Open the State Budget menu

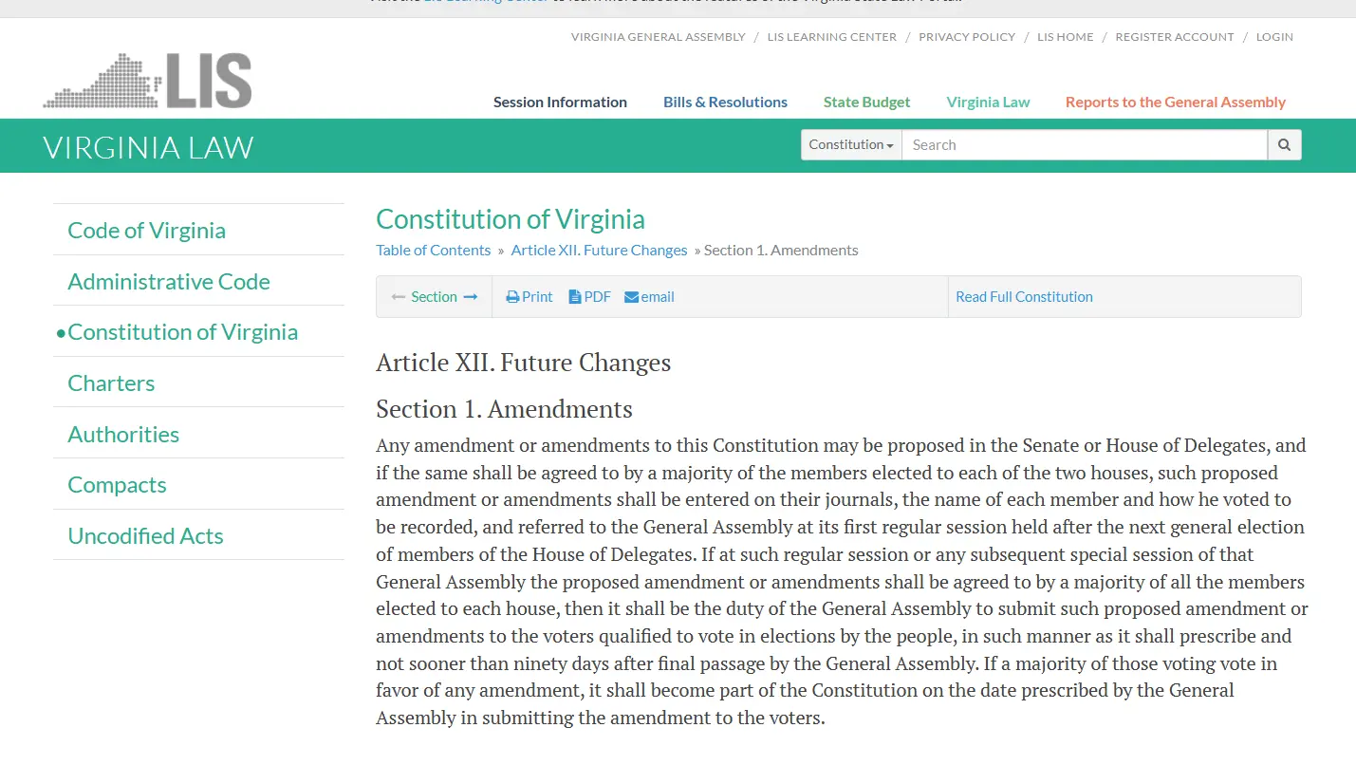click(x=866, y=103)
